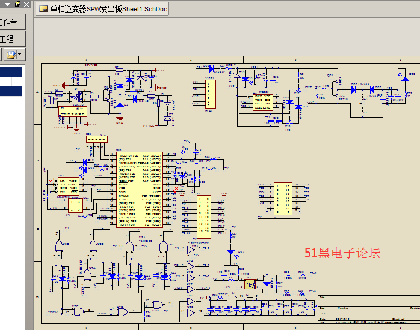The height and width of the screenshot is (330, 420).
Task: Open the folder view options icon
Action: click(11, 55)
